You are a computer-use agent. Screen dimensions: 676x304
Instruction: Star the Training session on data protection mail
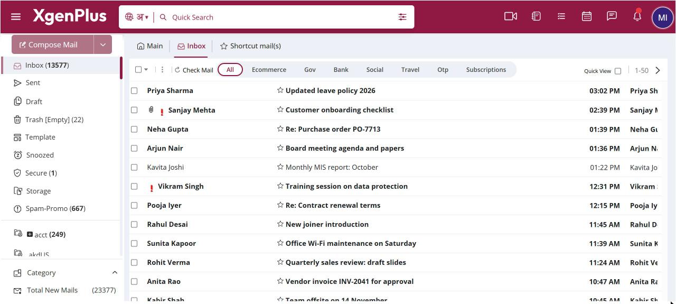(280, 186)
